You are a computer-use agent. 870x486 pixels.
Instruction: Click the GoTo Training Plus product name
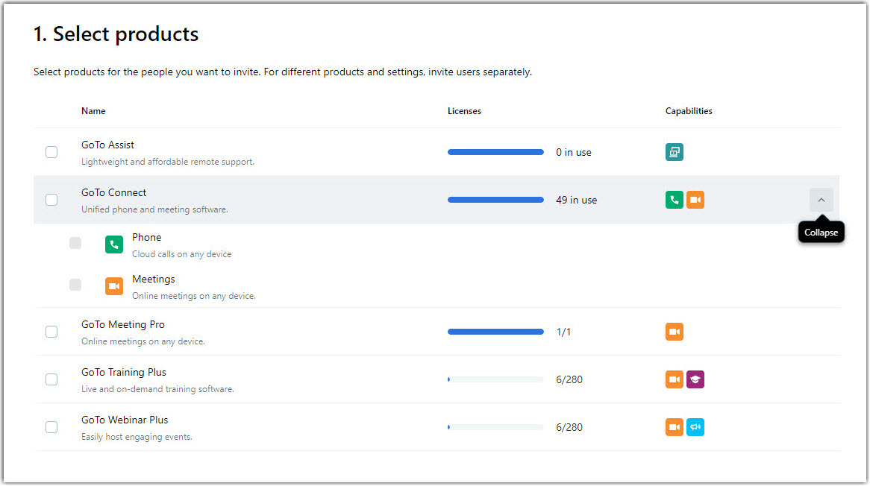[123, 372]
